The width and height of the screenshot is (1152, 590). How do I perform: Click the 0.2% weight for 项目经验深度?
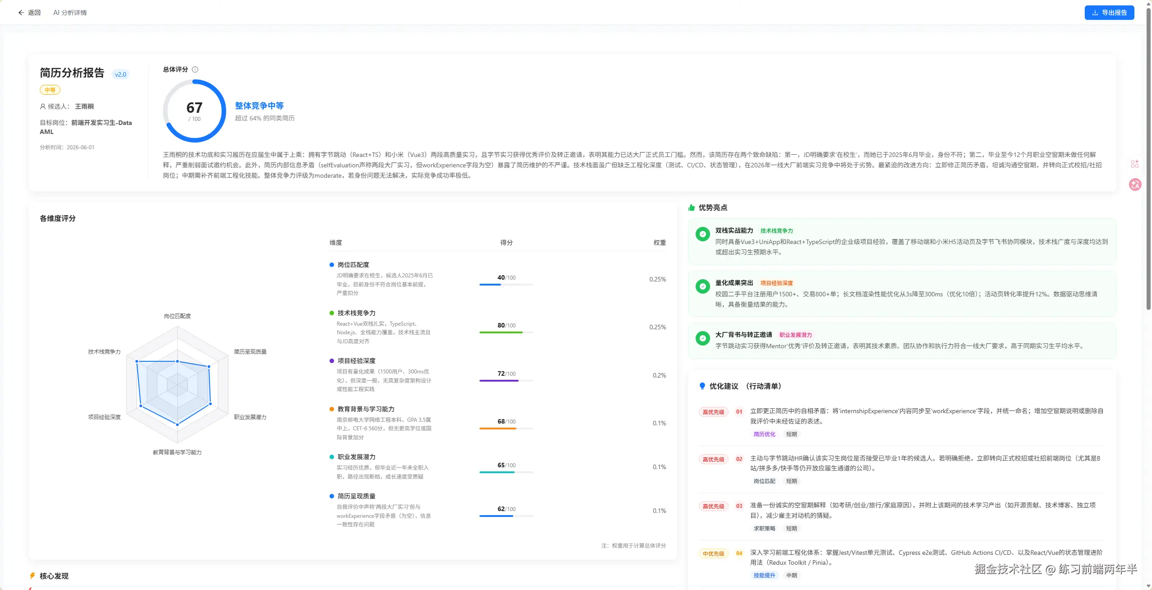[659, 375]
